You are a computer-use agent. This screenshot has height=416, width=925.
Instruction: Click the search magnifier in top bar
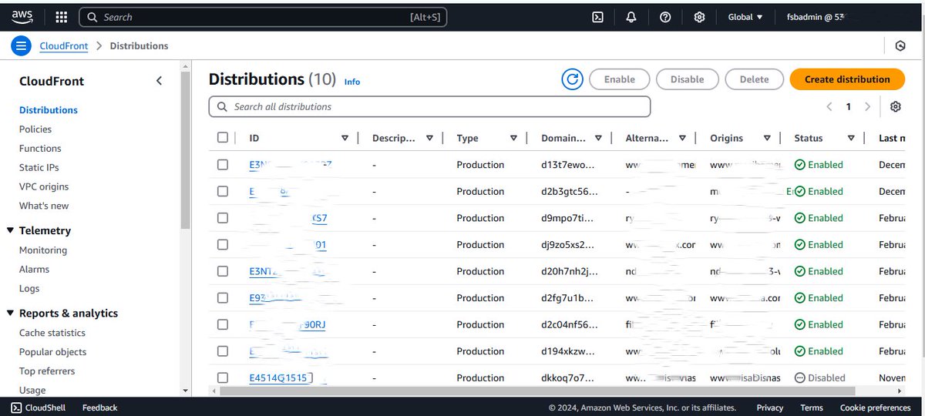pos(92,17)
